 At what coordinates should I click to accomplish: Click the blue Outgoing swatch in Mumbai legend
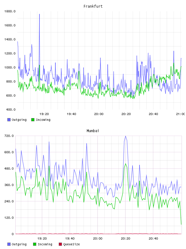click(x=9, y=244)
